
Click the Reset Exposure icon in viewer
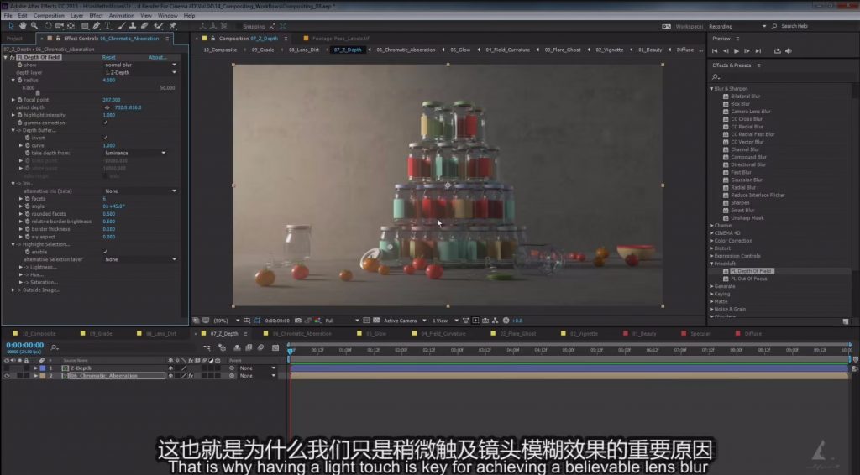point(506,321)
